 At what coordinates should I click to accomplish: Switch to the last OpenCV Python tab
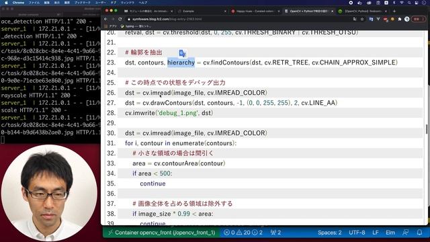pyautogui.click(x=362, y=11)
